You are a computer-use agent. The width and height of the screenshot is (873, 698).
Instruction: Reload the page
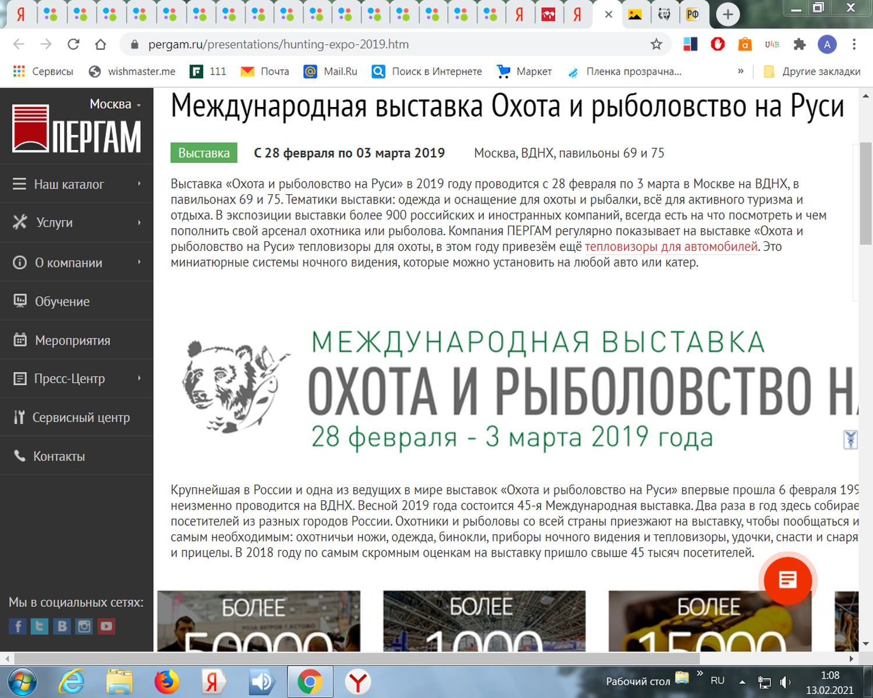pyautogui.click(x=73, y=44)
